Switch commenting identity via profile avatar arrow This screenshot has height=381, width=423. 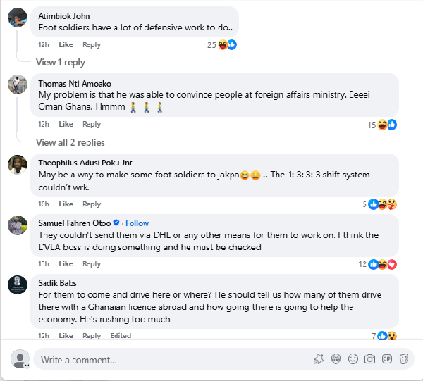pyautogui.click(x=27, y=365)
